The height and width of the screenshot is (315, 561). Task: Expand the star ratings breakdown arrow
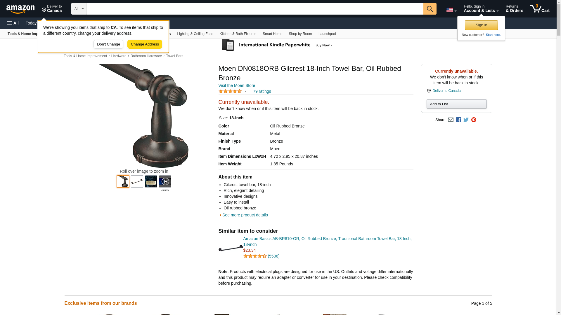click(245, 91)
